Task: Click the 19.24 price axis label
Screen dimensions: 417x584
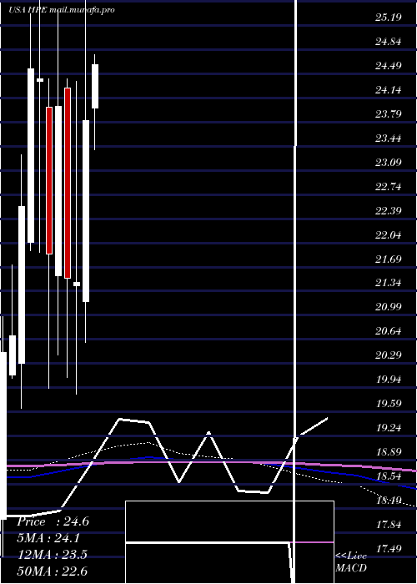Action: tap(389, 428)
